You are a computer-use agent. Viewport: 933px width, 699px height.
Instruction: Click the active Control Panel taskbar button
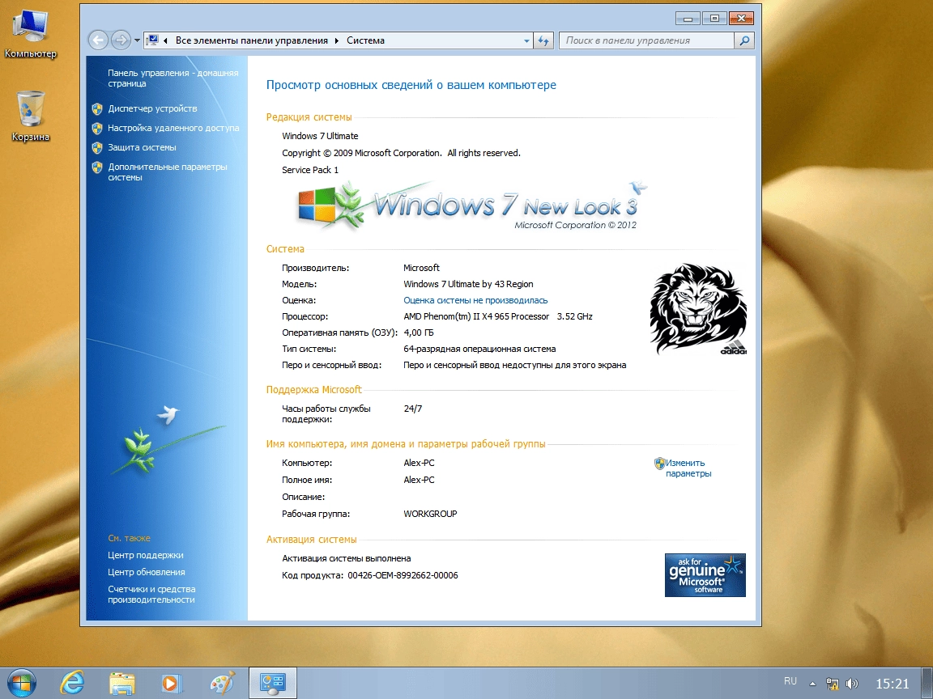(x=272, y=683)
